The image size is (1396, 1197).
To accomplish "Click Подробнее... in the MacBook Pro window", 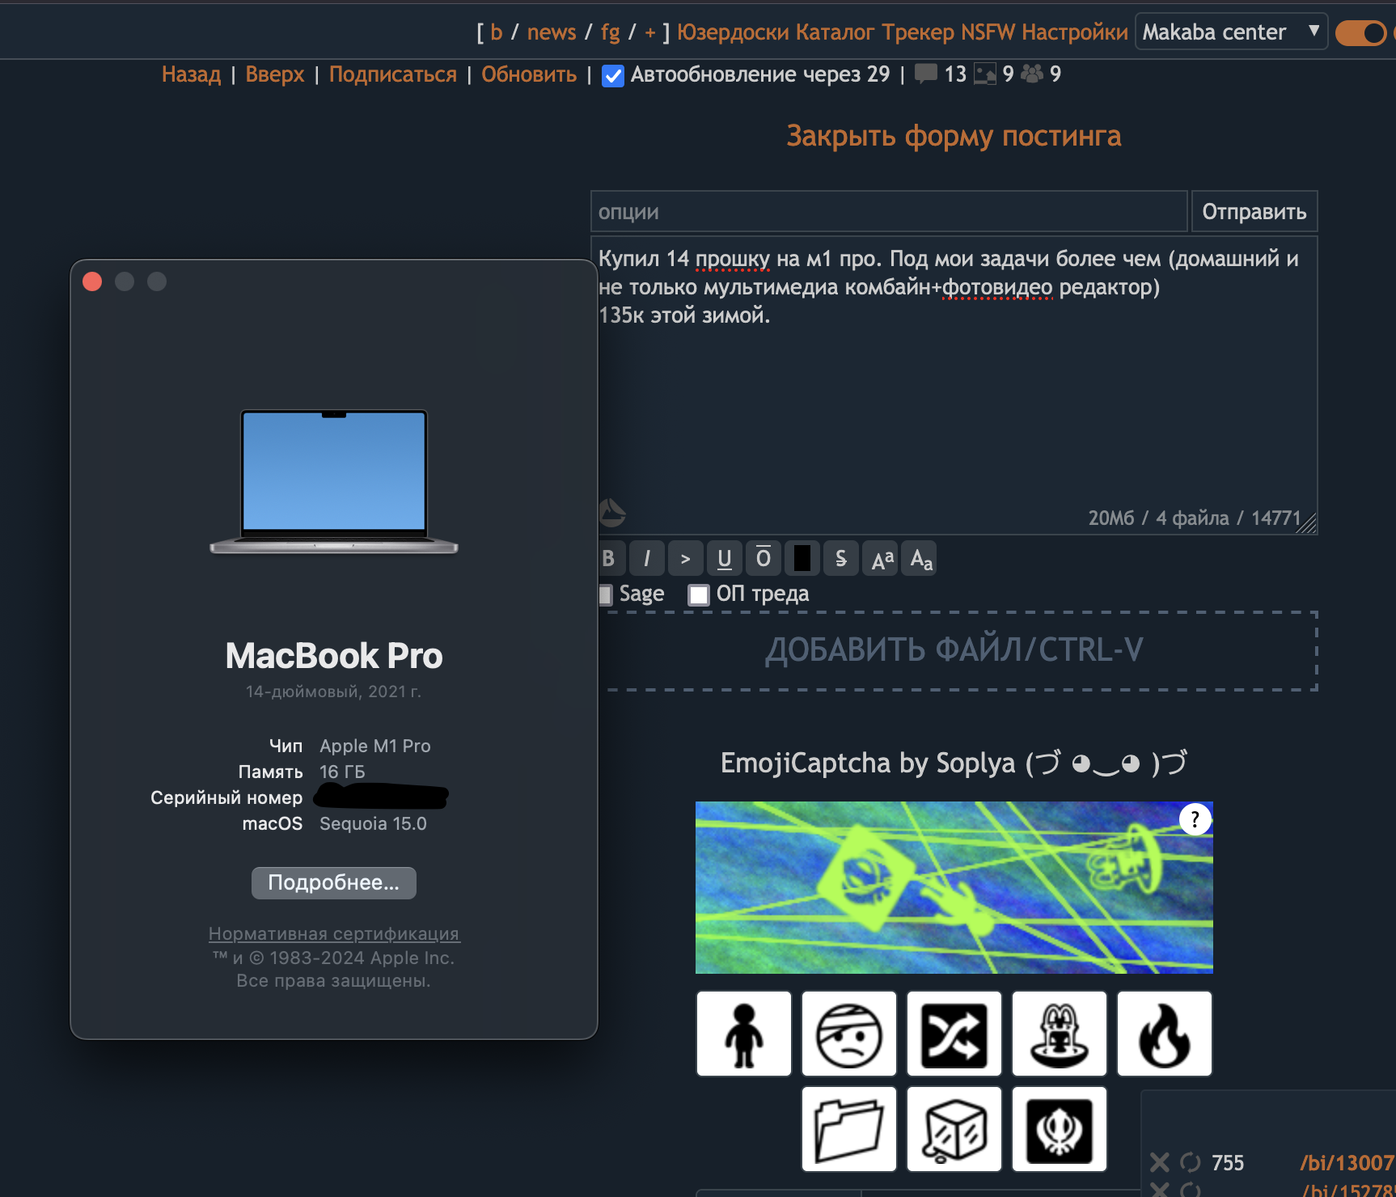I will point(334,882).
